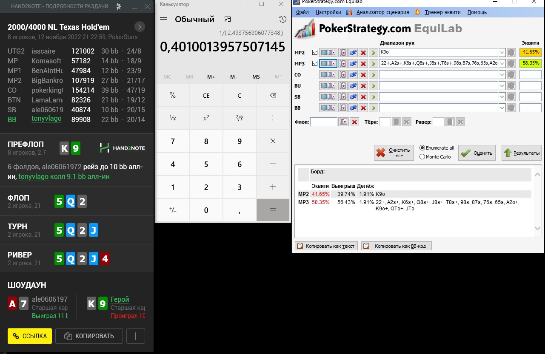
Task: Clear MP3 range with its red X icon
Action: [363, 64]
